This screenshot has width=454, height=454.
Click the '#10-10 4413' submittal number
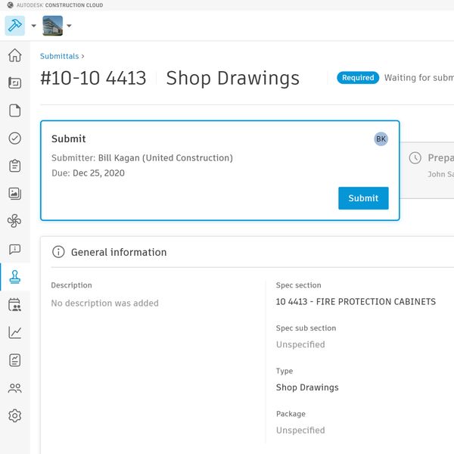93,78
